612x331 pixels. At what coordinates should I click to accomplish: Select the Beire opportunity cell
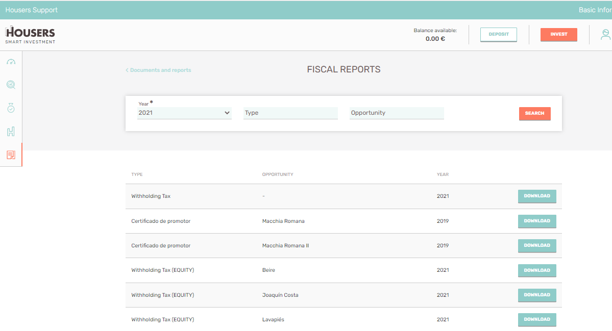[x=268, y=270]
